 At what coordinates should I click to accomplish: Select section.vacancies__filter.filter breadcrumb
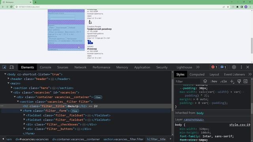pyautogui.click(x=123, y=139)
